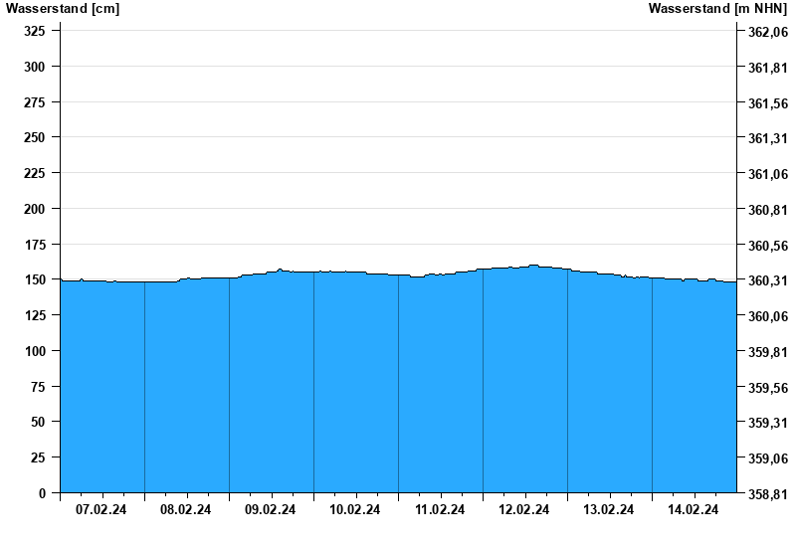Click the "Wasserstand [cm]" axis title
This screenshot has height=547, width=796.
coord(63,9)
